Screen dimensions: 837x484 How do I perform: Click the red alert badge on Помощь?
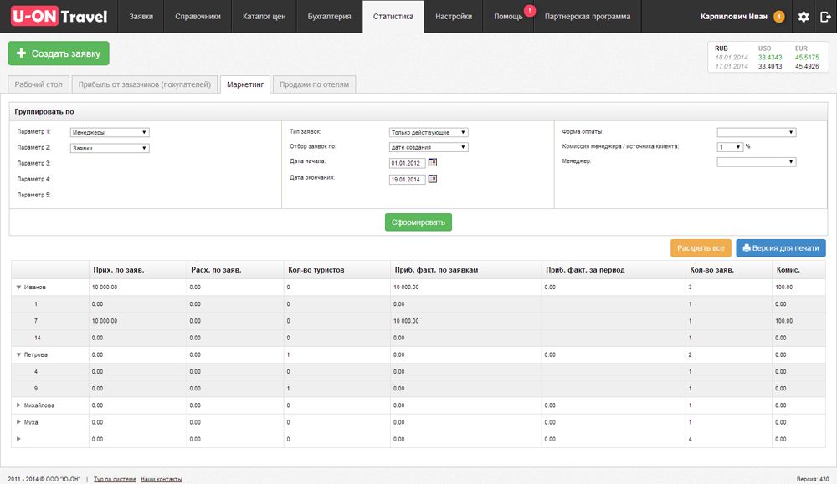coord(529,11)
